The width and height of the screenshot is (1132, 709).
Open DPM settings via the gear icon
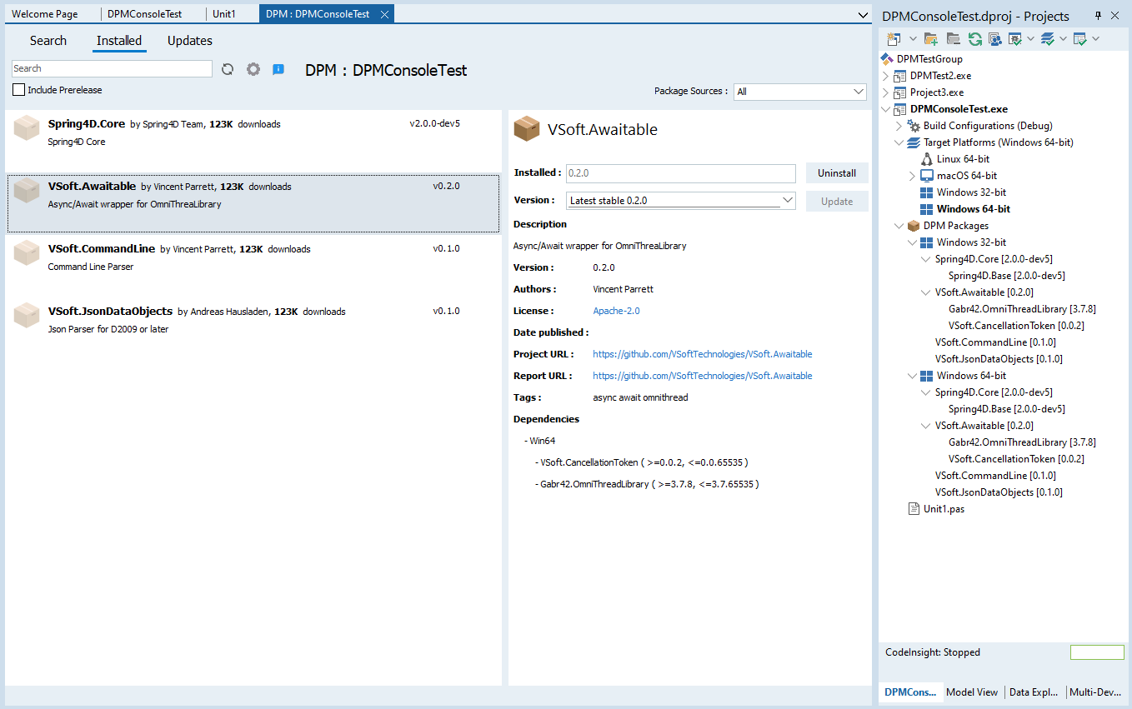(253, 69)
